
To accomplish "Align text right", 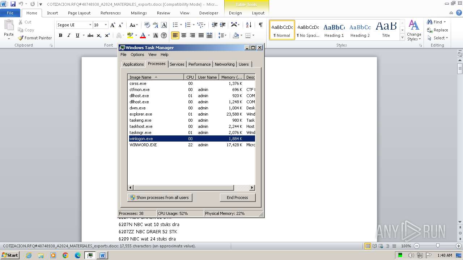I will point(192,35).
